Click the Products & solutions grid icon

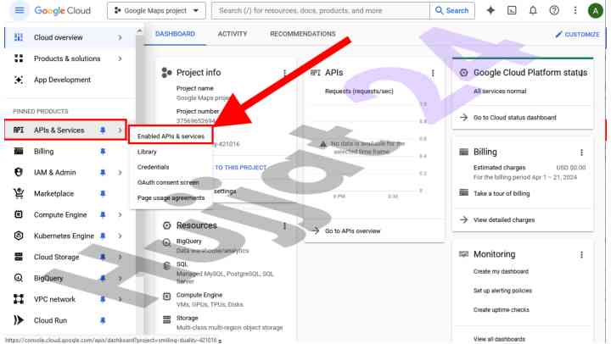pyautogui.click(x=19, y=58)
